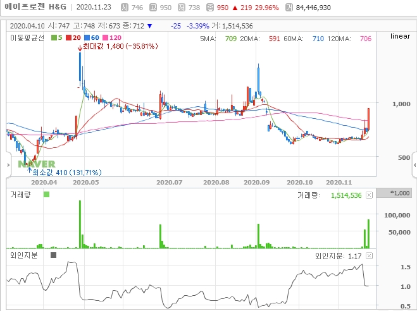Click the 2020.04 timeline label

point(44,183)
